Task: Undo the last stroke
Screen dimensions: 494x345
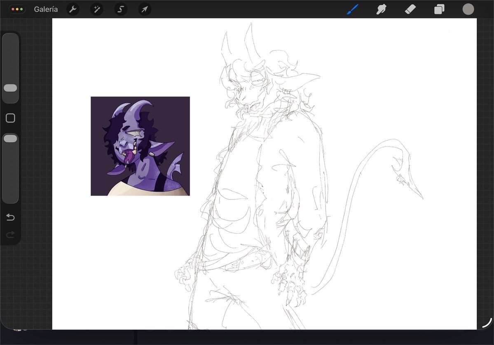Action: click(10, 217)
